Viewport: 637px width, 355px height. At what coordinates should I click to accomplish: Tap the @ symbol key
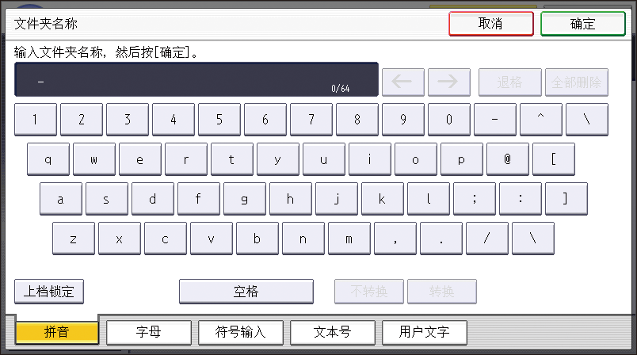point(507,158)
